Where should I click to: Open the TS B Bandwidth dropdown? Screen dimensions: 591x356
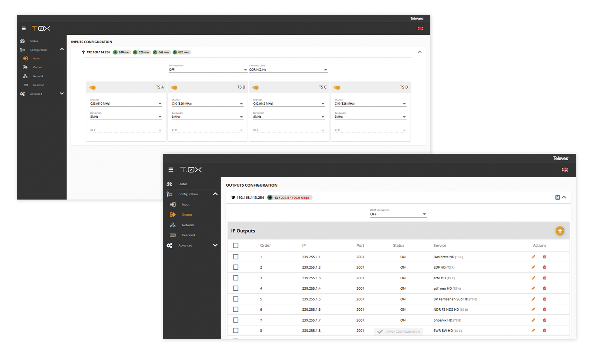point(207,115)
